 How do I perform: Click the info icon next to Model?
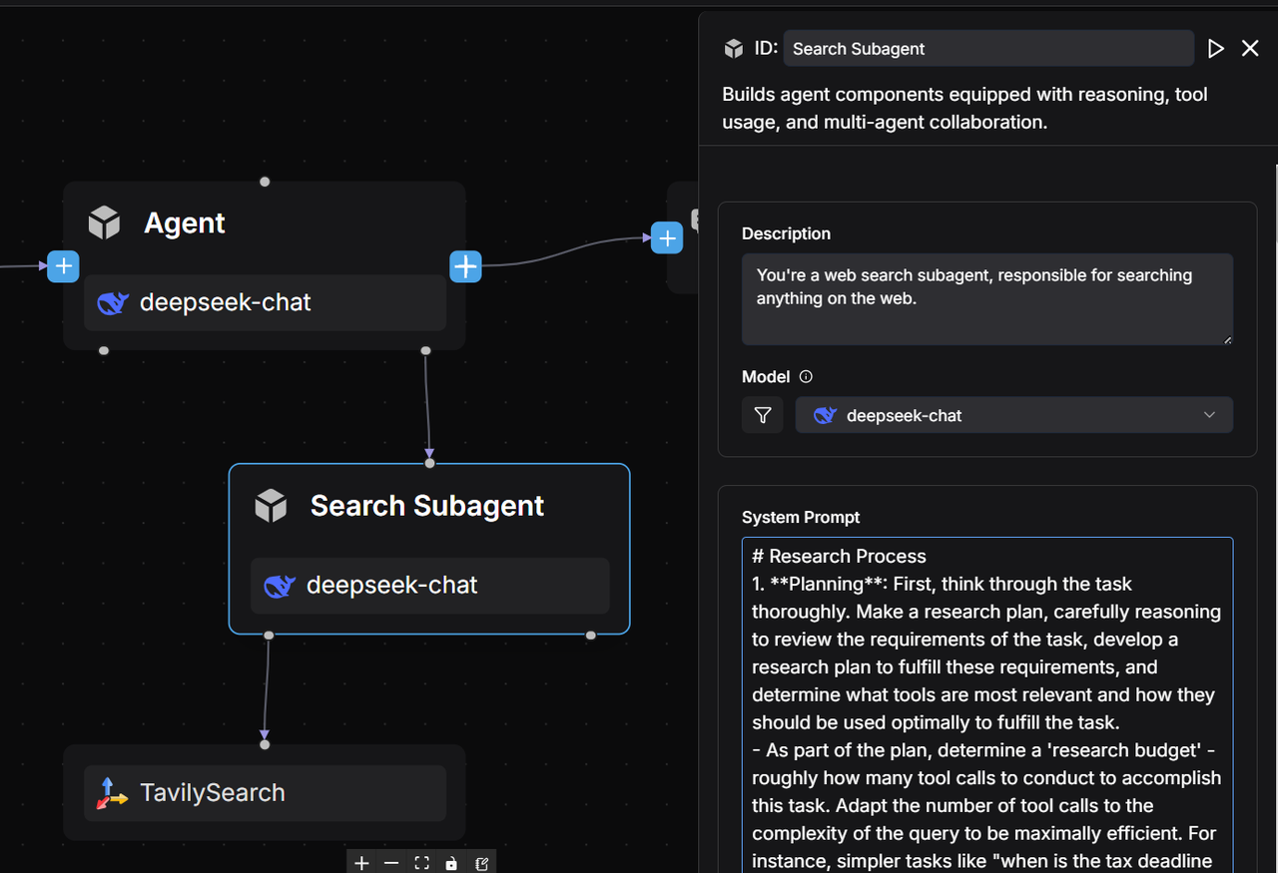(806, 376)
